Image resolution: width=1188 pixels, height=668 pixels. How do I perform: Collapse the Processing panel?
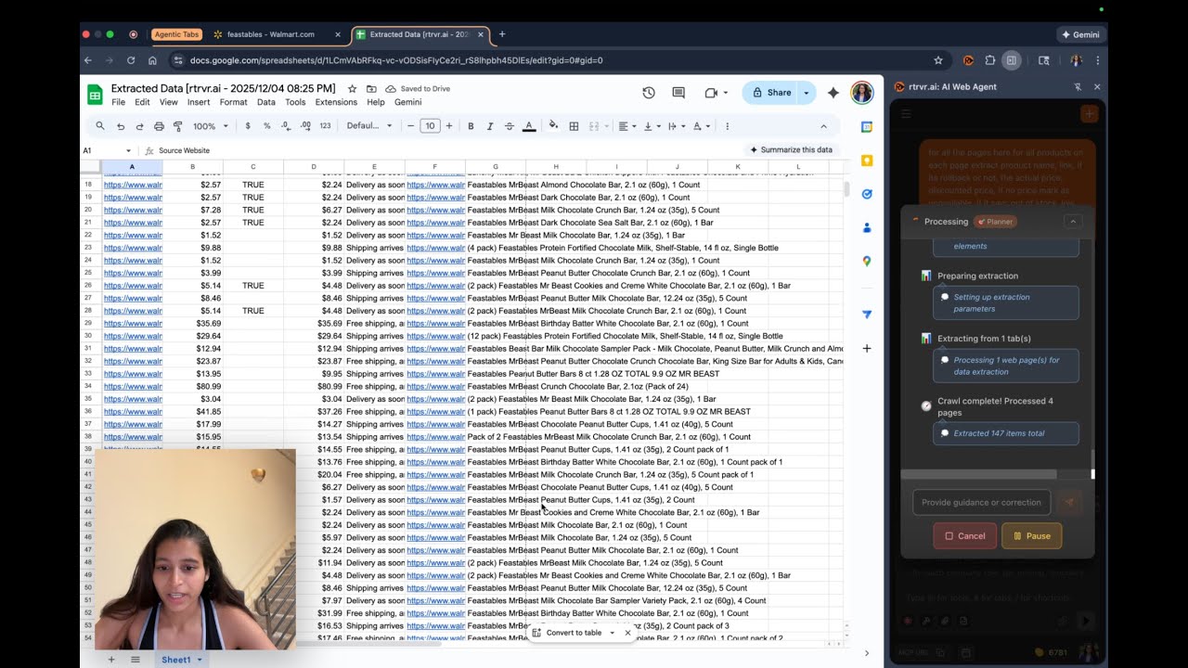tap(1073, 222)
